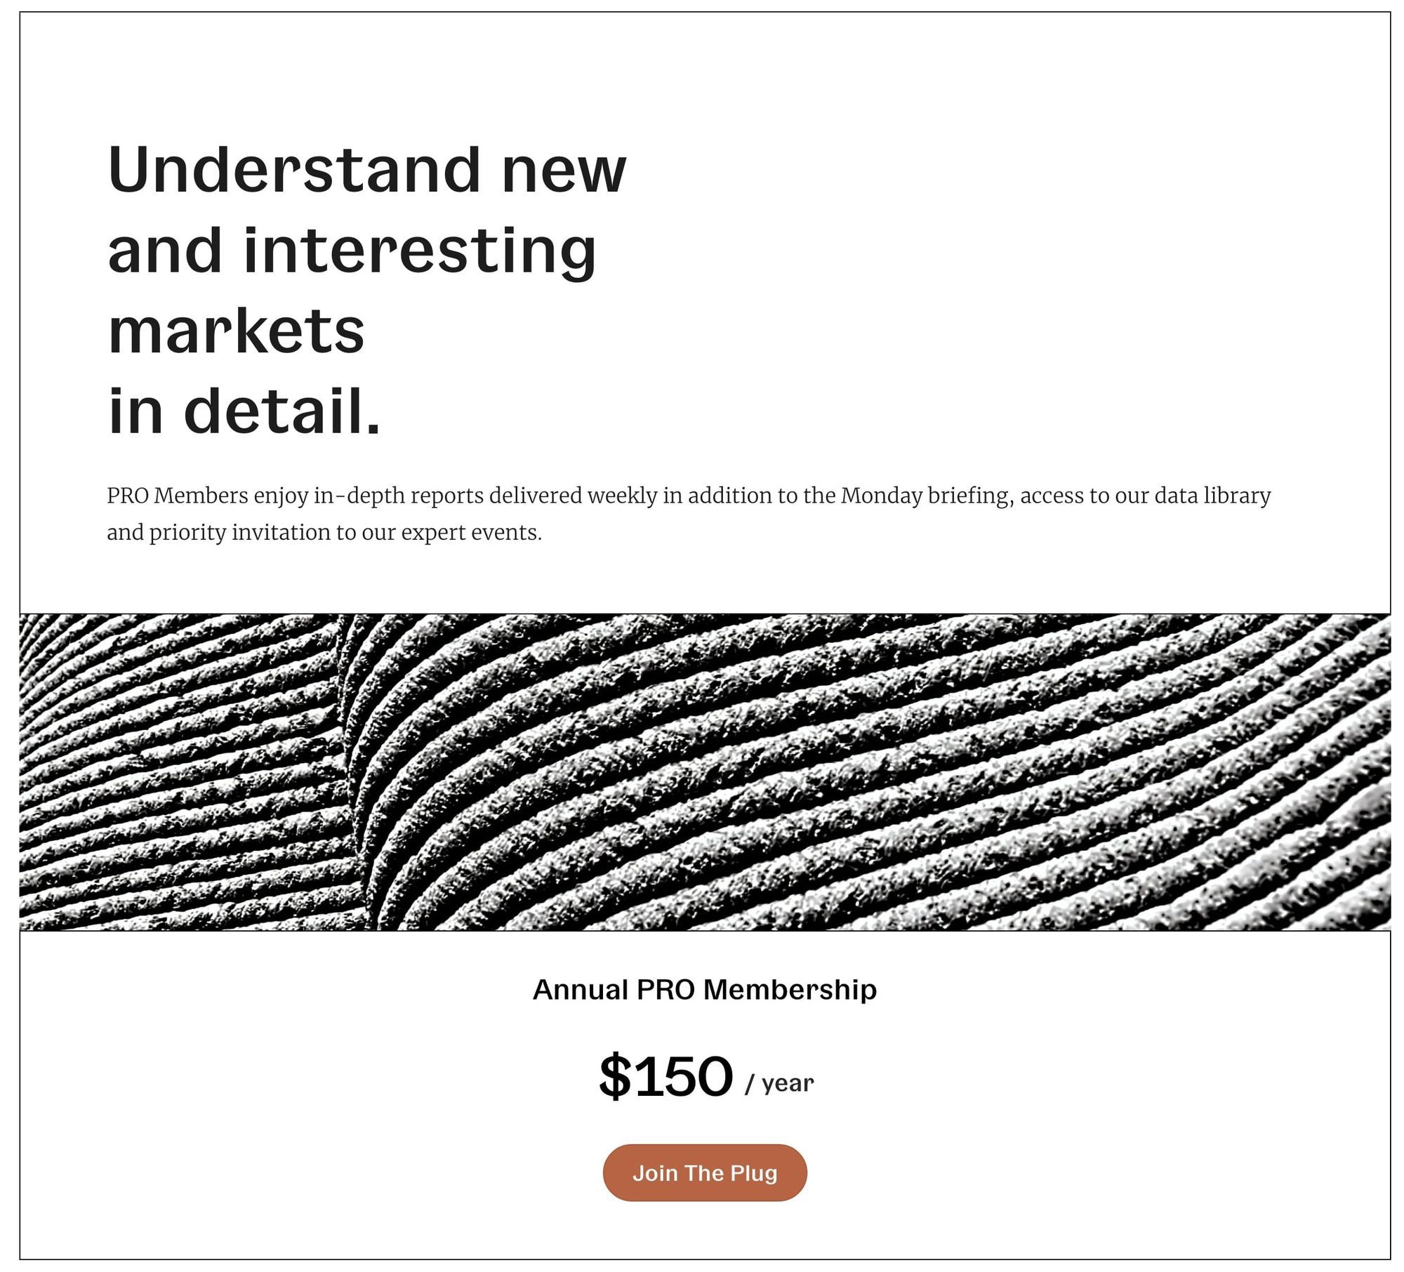The image size is (1404, 1272).
Task: Click the 'and interesting' headline line
Action: (352, 251)
